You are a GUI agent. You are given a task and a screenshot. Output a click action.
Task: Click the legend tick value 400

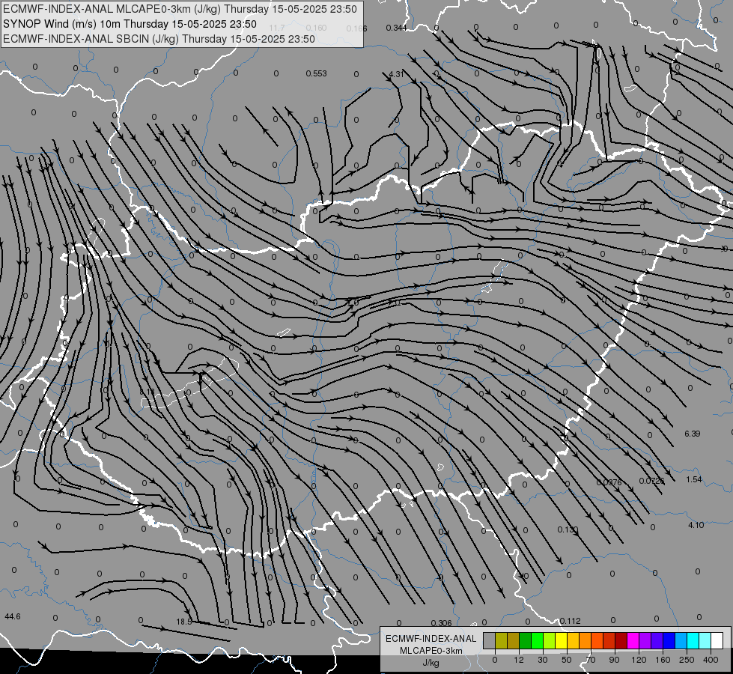point(711,660)
